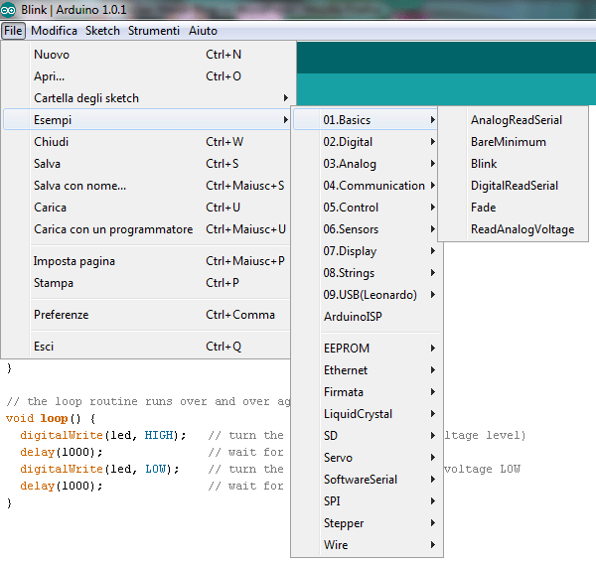596x564 pixels.
Task: Select the Fade example
Action: (x=483, y=208)
